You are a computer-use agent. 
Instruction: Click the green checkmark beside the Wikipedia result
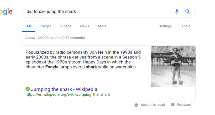point(28,89)
